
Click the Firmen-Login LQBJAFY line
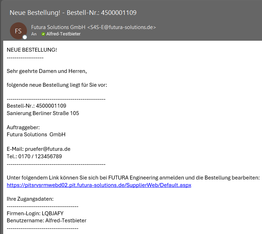[x=35, y=213]
